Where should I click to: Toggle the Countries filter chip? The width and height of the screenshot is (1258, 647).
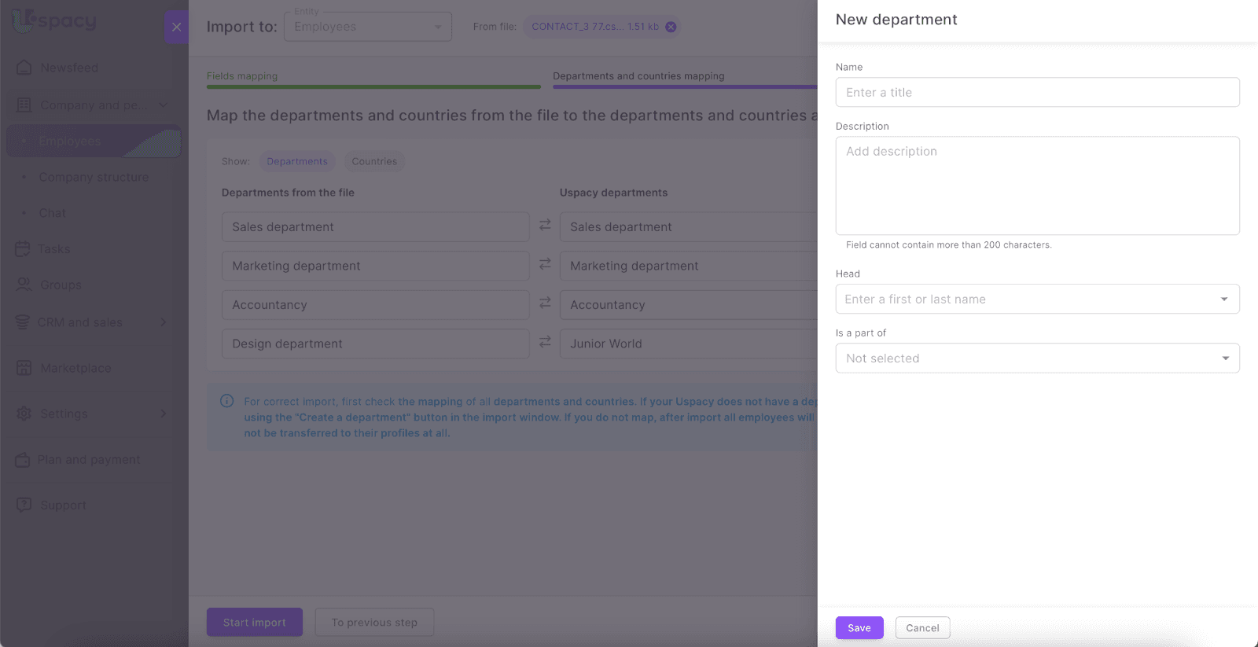[x=374, y=161]
